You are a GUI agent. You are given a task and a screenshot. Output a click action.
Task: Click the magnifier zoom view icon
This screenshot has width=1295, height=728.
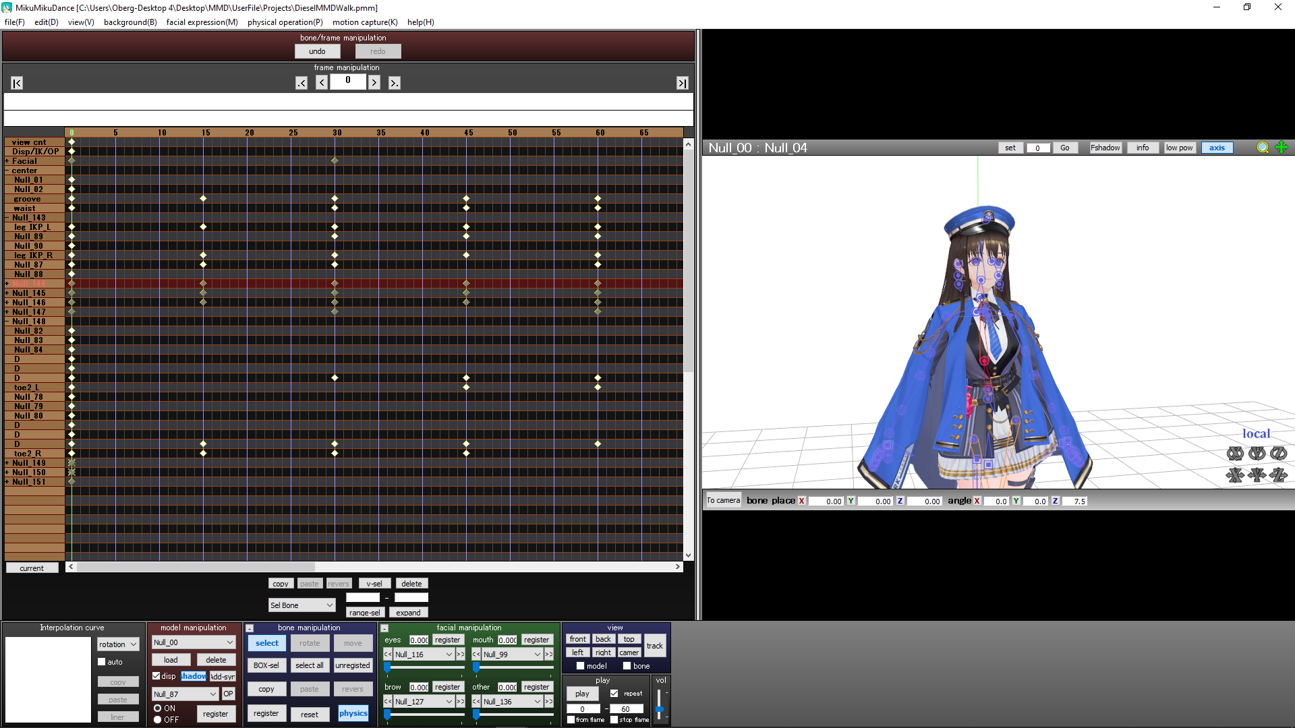point(1263,148)
